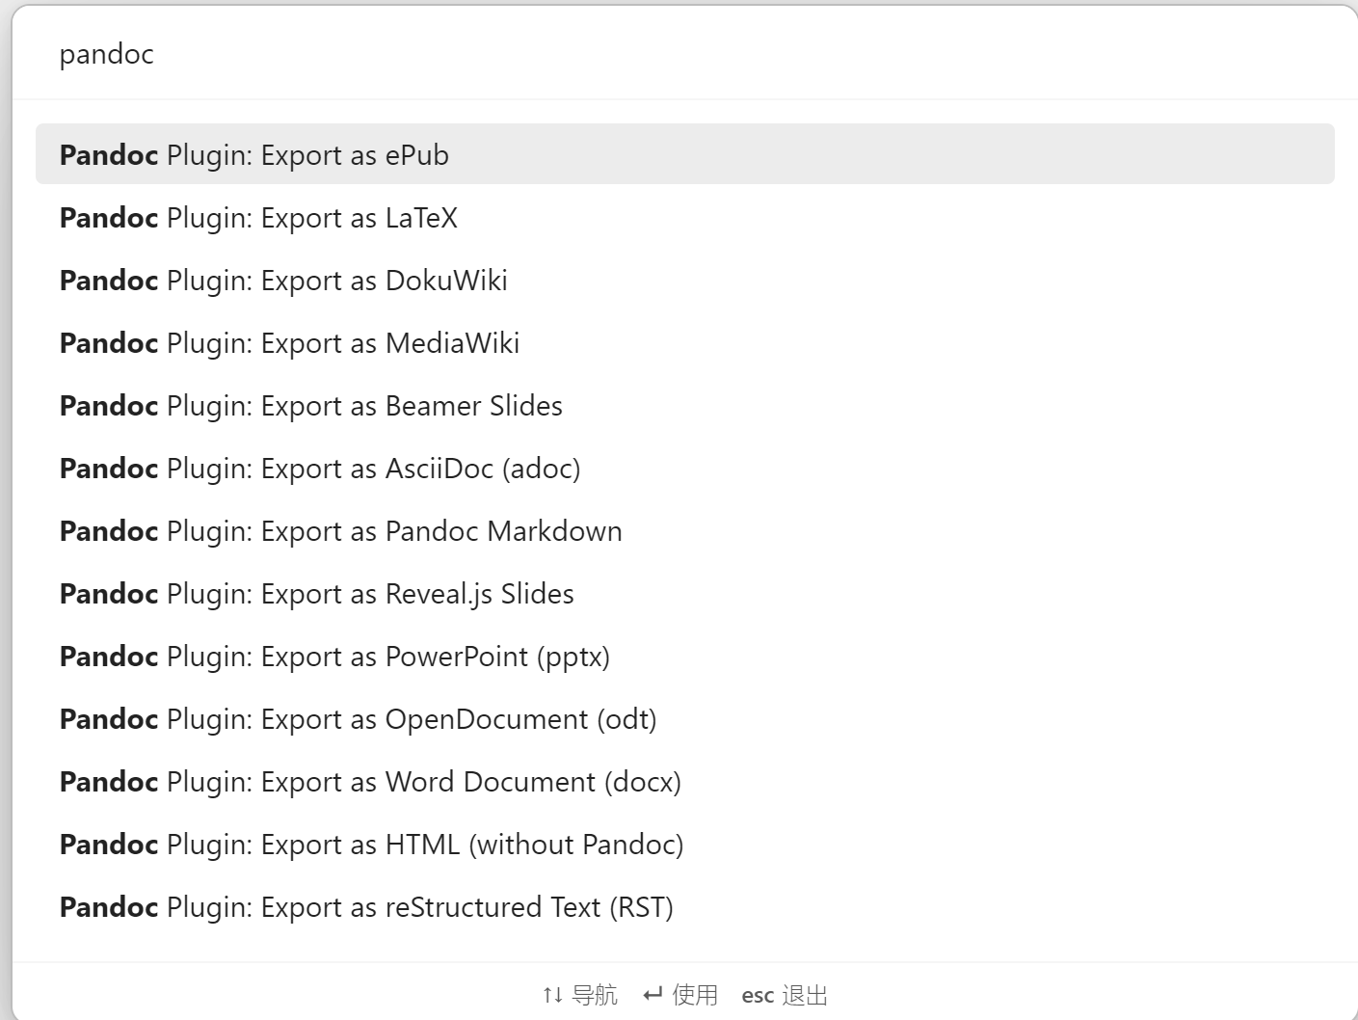Choose Export as HTML without Pandoc
The width and height of the screenshot is (1358, 1020).
click(x=371, y=844)
